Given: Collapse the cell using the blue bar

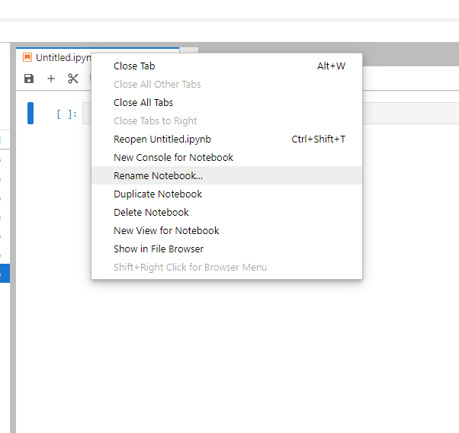Looking at the screenshot, I should 30,113.
